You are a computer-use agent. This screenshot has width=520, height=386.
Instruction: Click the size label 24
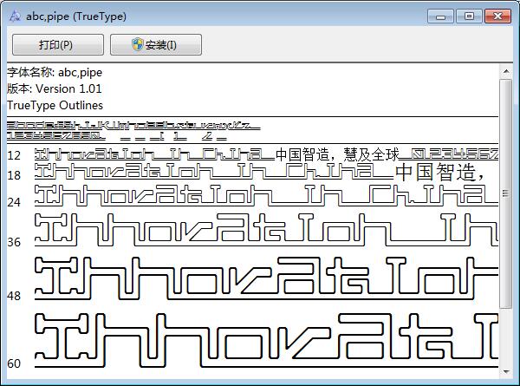pos(14,202)
